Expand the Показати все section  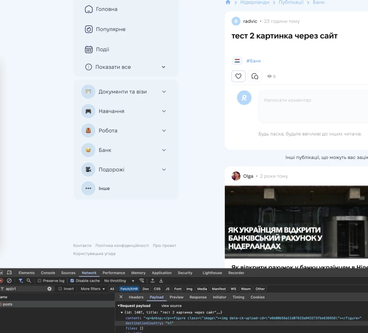[x=163, y=67]
